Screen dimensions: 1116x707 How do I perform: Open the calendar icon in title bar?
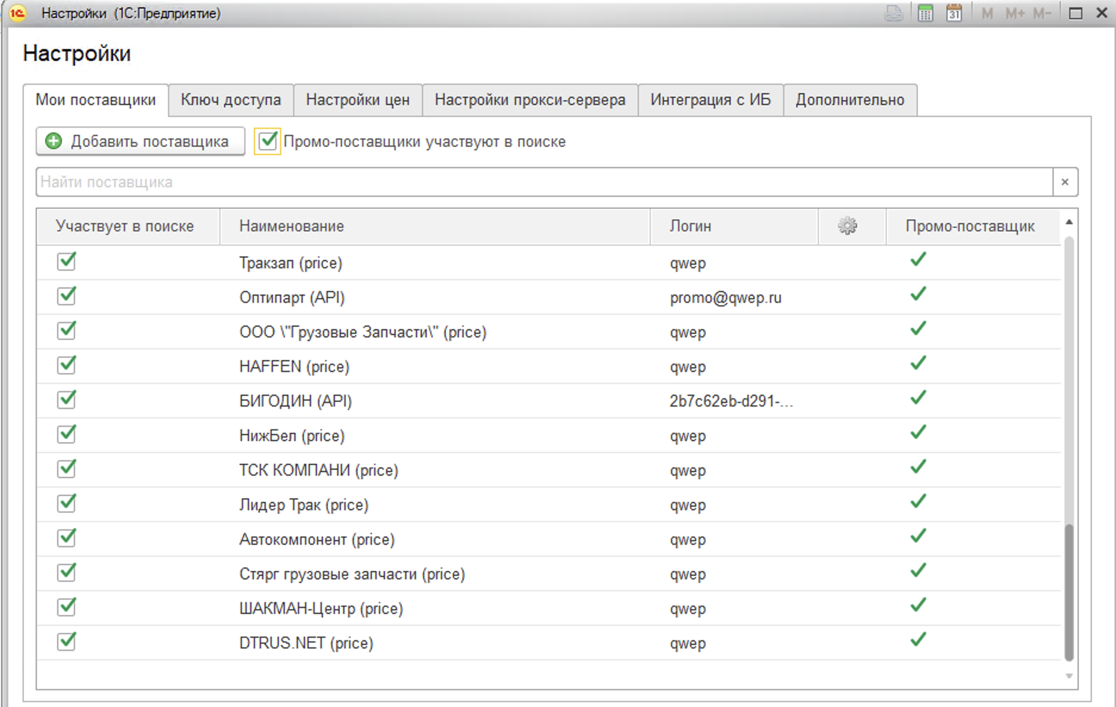[954, 13]
